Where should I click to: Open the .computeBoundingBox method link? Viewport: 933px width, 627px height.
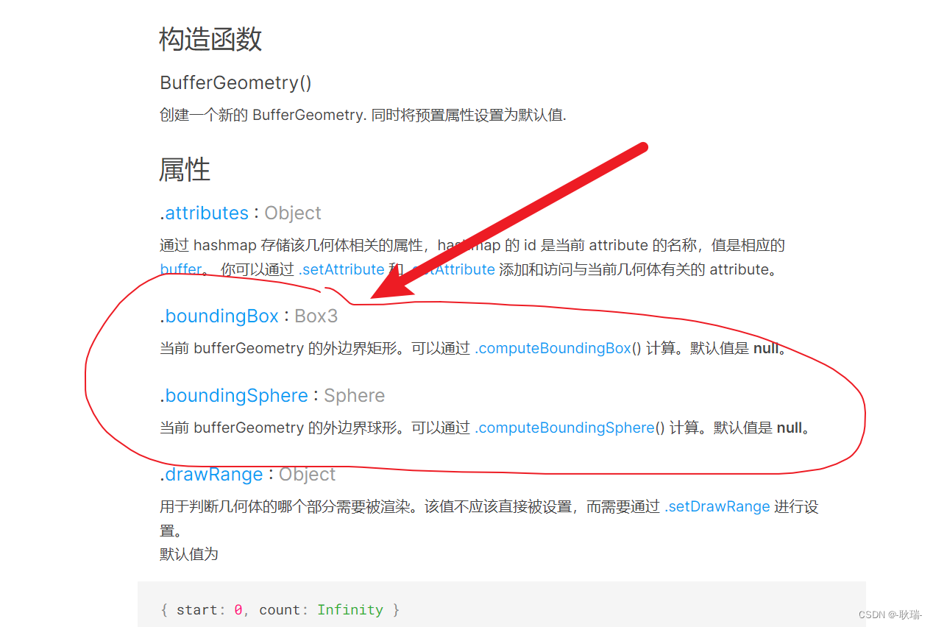553,348
